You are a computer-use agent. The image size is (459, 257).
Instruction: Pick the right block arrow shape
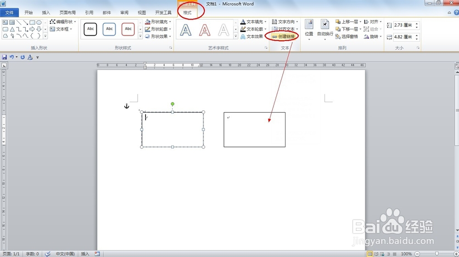(x=32, y=29)
